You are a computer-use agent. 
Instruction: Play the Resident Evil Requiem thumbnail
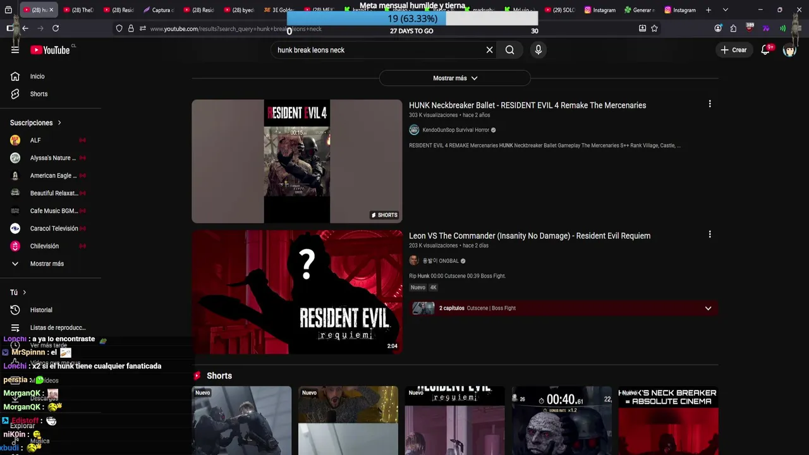(x=297, y=292)
